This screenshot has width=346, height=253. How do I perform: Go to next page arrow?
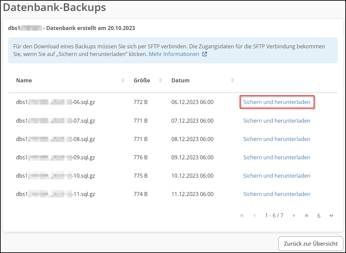point(294,216)
